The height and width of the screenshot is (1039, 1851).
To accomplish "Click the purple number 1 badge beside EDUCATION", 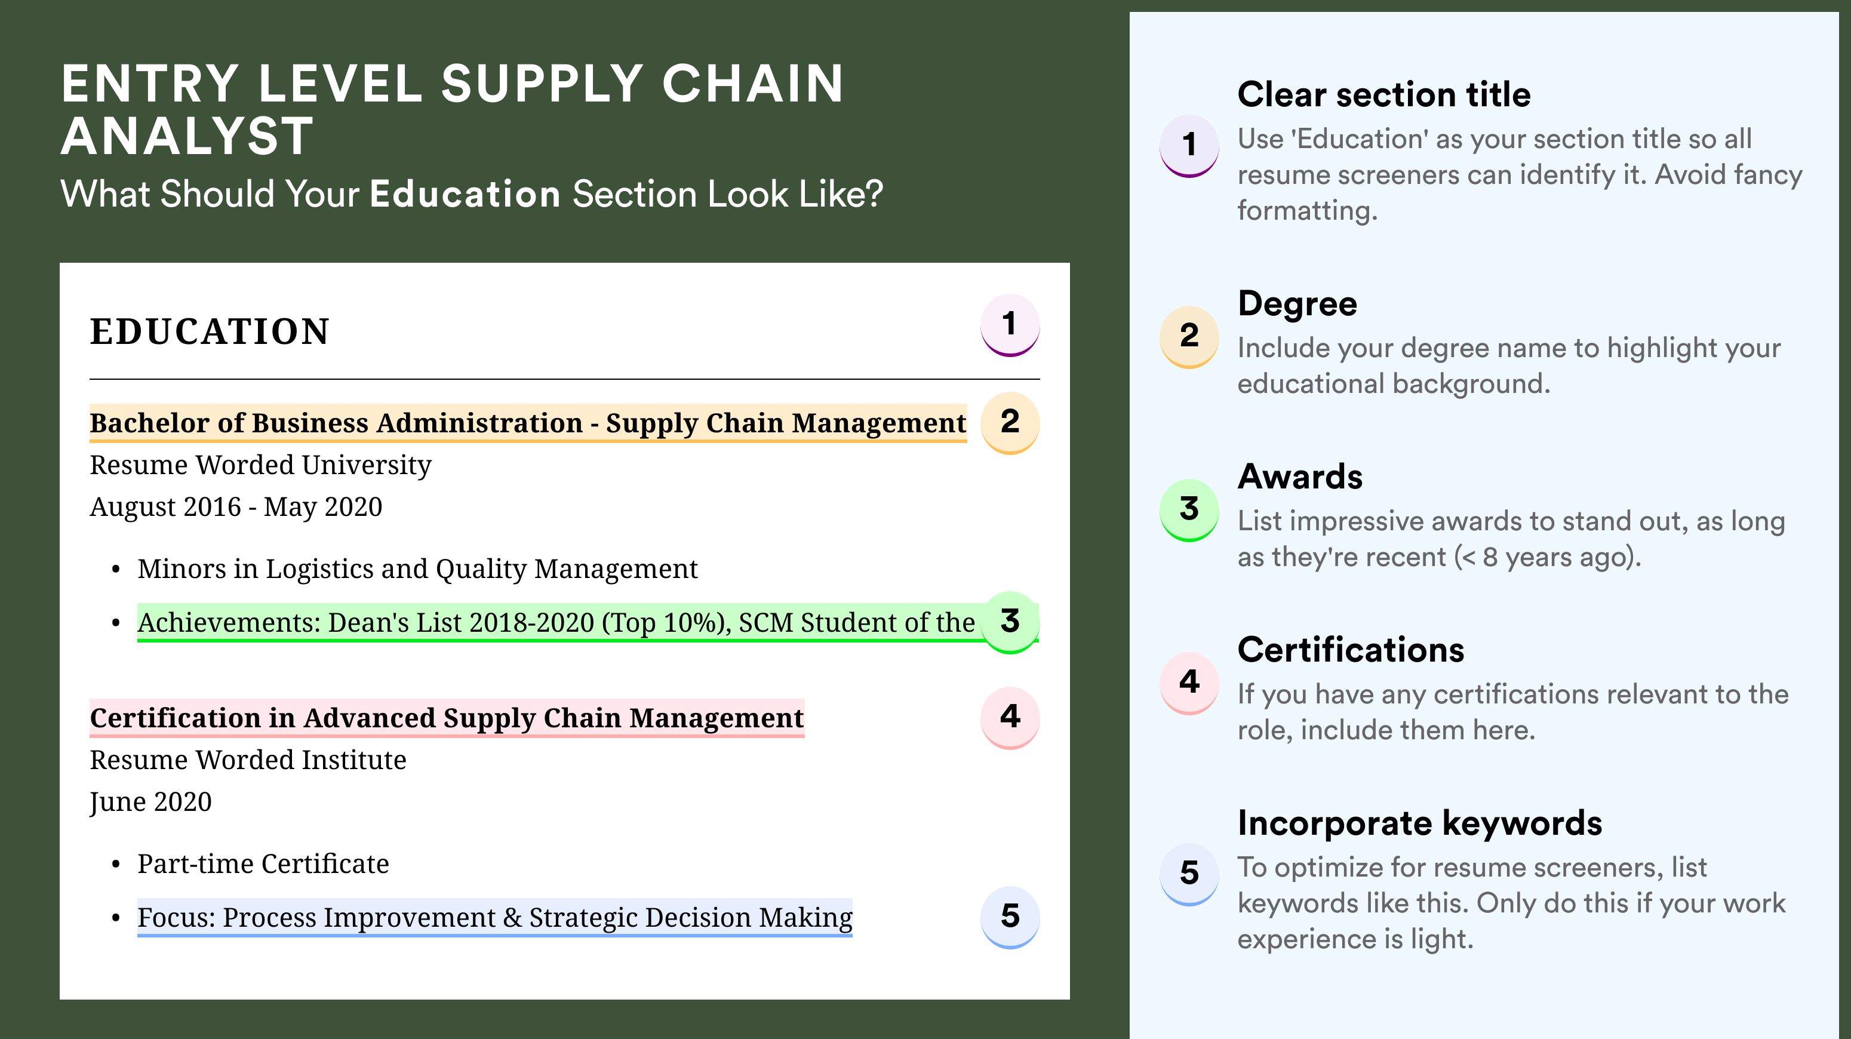I will click(x=1010, y=325).
